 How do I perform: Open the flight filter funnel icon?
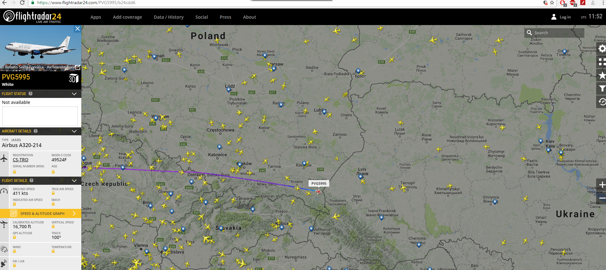(602, 89)
